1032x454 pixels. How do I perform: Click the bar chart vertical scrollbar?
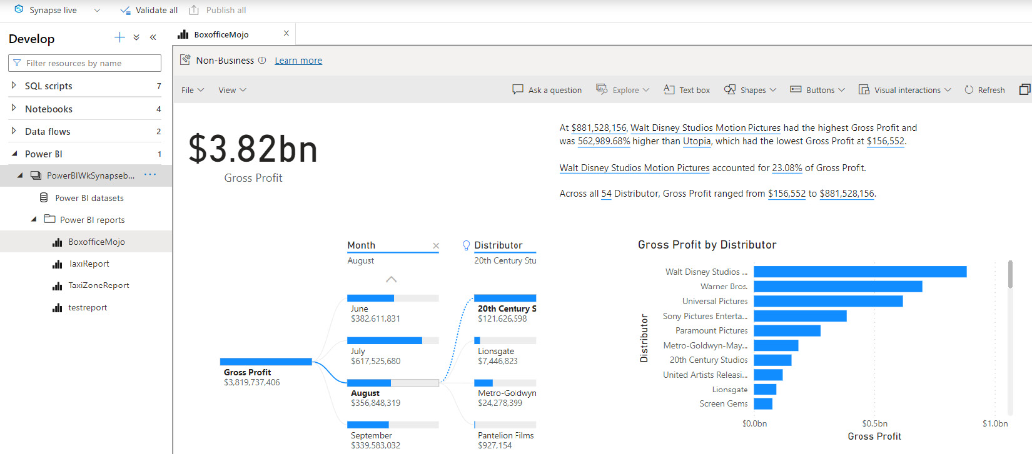1010,275
